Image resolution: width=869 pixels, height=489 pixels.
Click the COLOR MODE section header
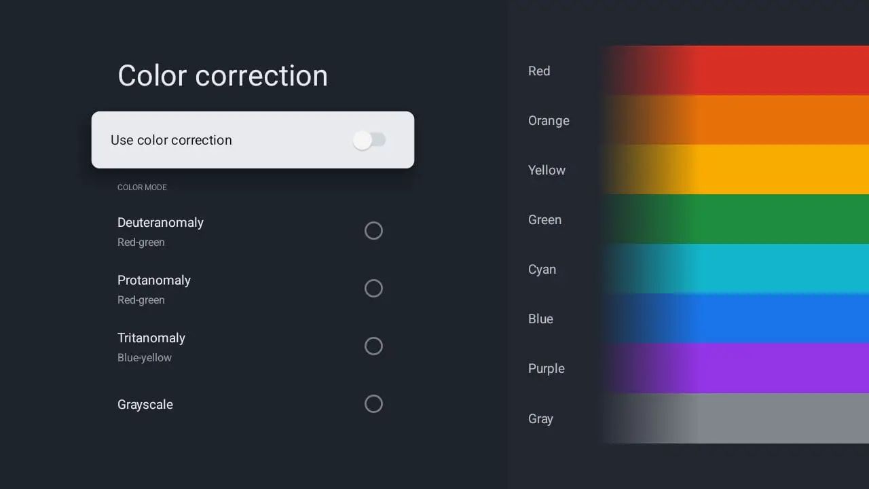142,187
